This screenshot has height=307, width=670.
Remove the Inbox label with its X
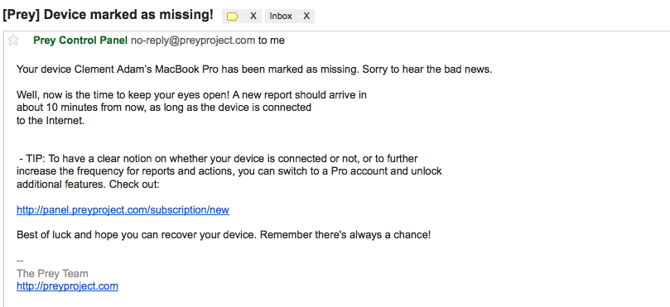(306, 17)
